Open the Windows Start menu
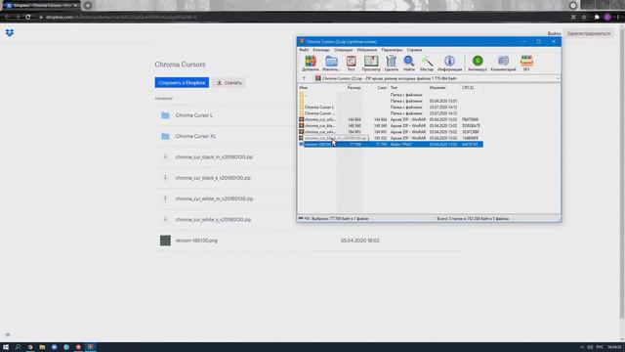The image size is (625, 352). point(6,347)
